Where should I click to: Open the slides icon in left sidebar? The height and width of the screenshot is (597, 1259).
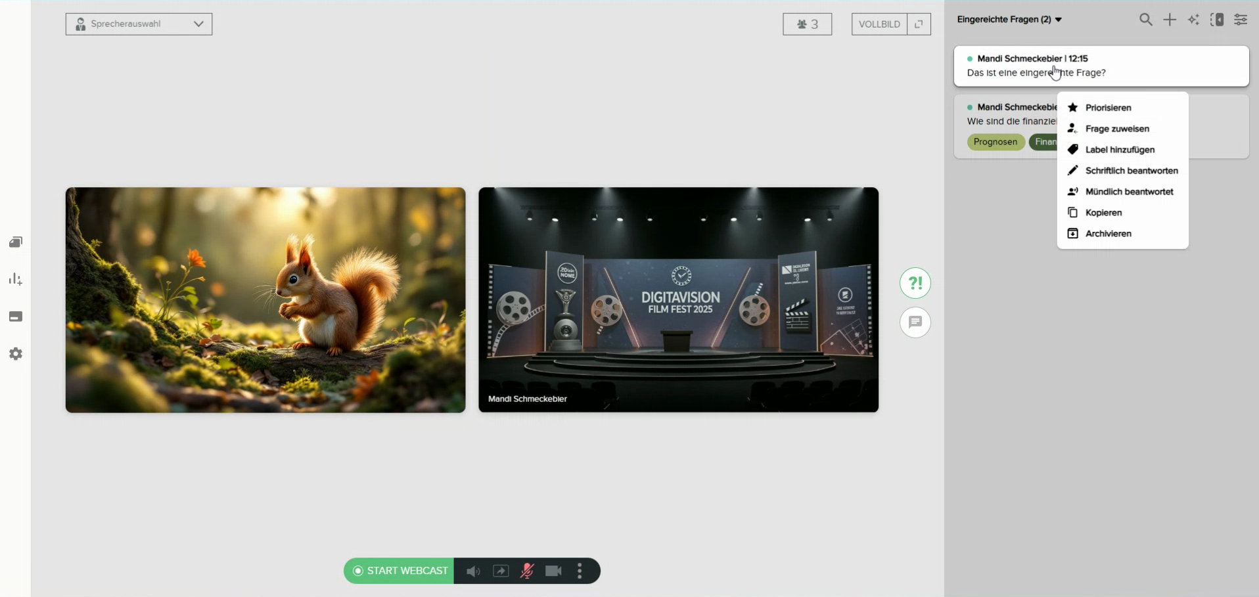(x=16, y=242)
